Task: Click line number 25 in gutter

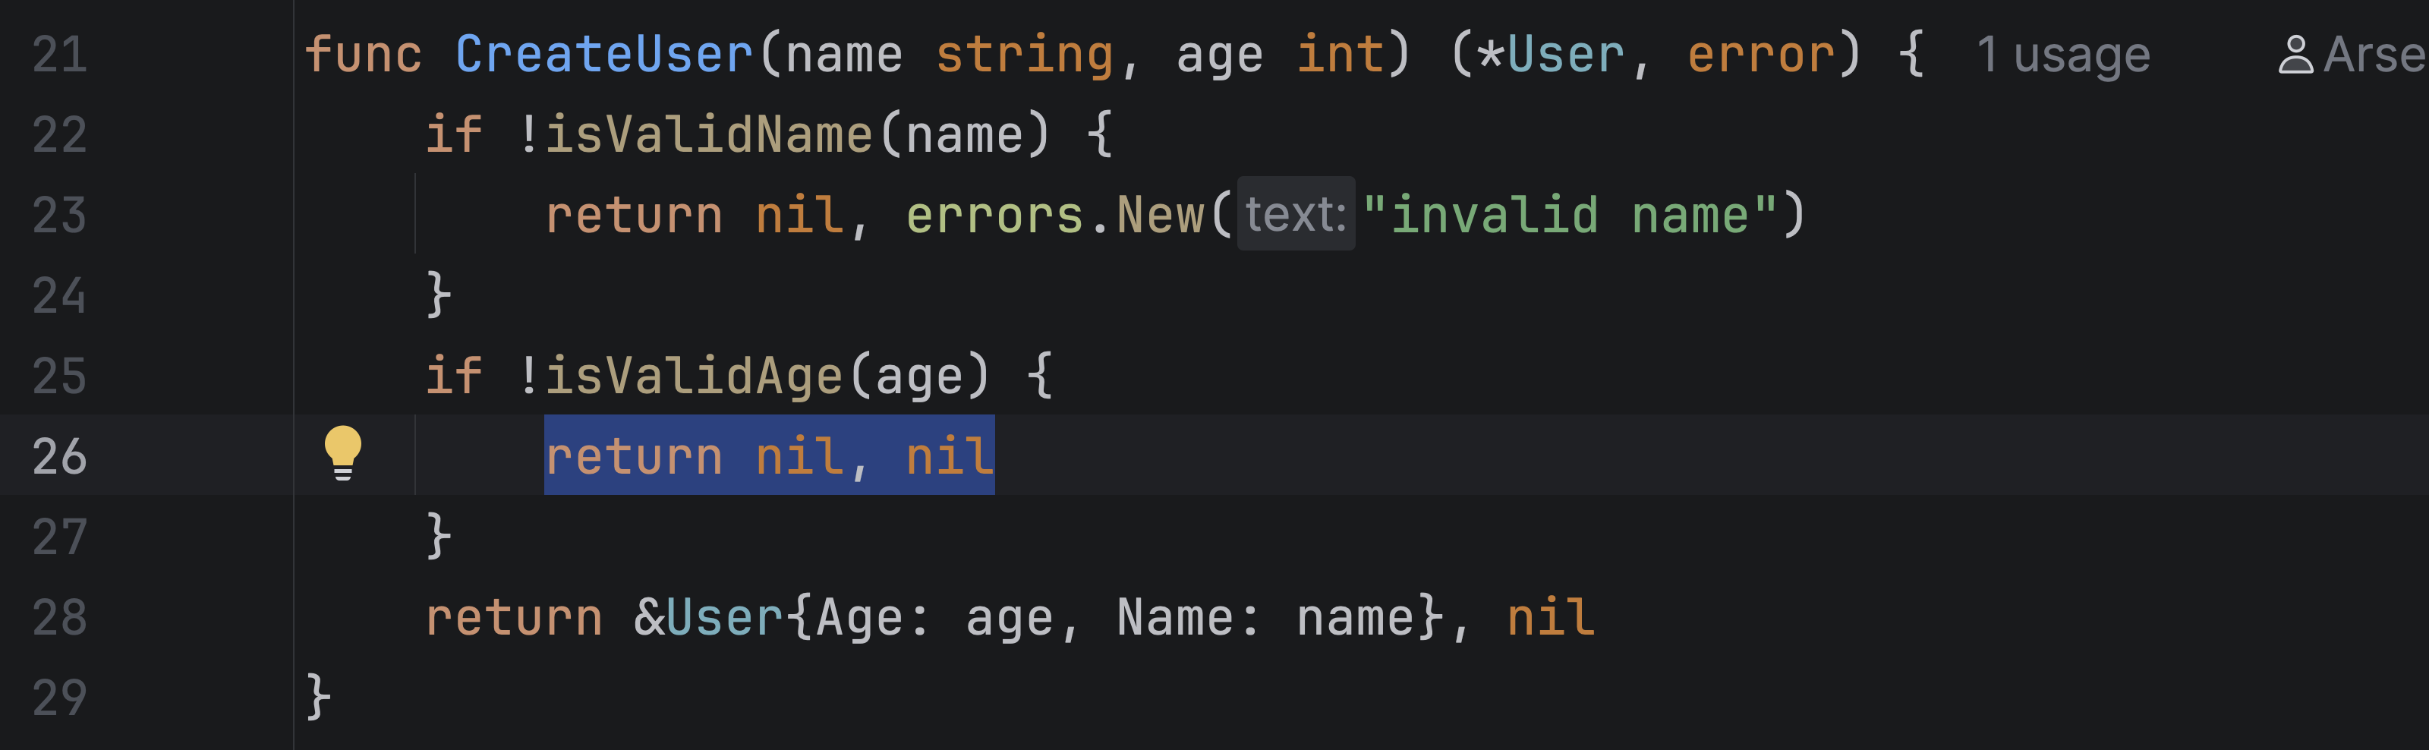Action: [x=59, y=376]
